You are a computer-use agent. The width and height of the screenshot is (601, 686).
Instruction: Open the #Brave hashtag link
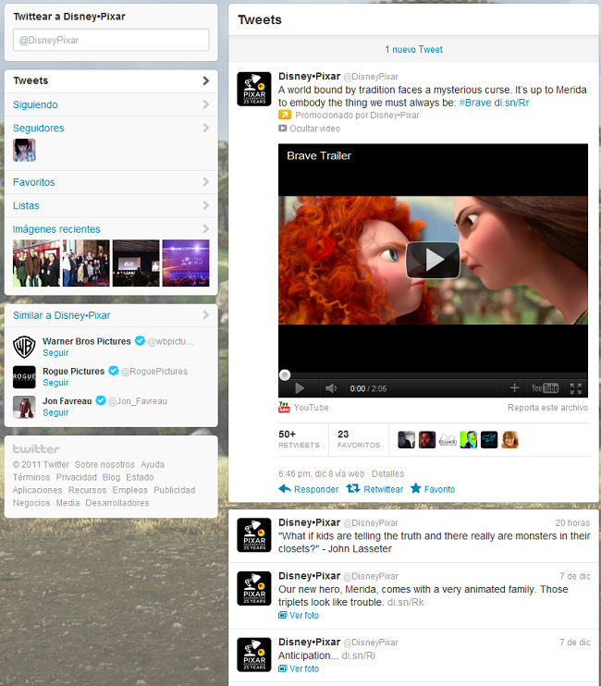coord(474,103)
